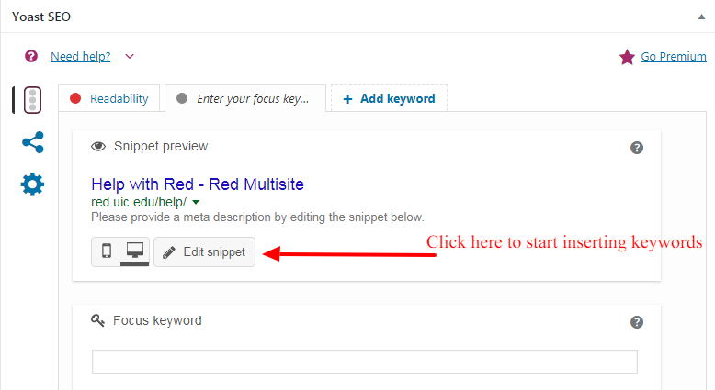Click the grey focus keyword status dot

[x=182, y=98]
